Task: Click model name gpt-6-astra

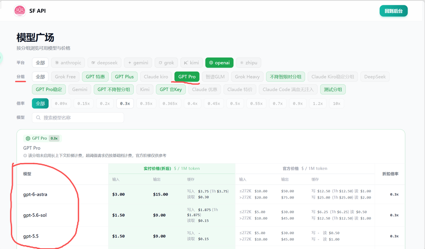Action: tap(35, 194)
